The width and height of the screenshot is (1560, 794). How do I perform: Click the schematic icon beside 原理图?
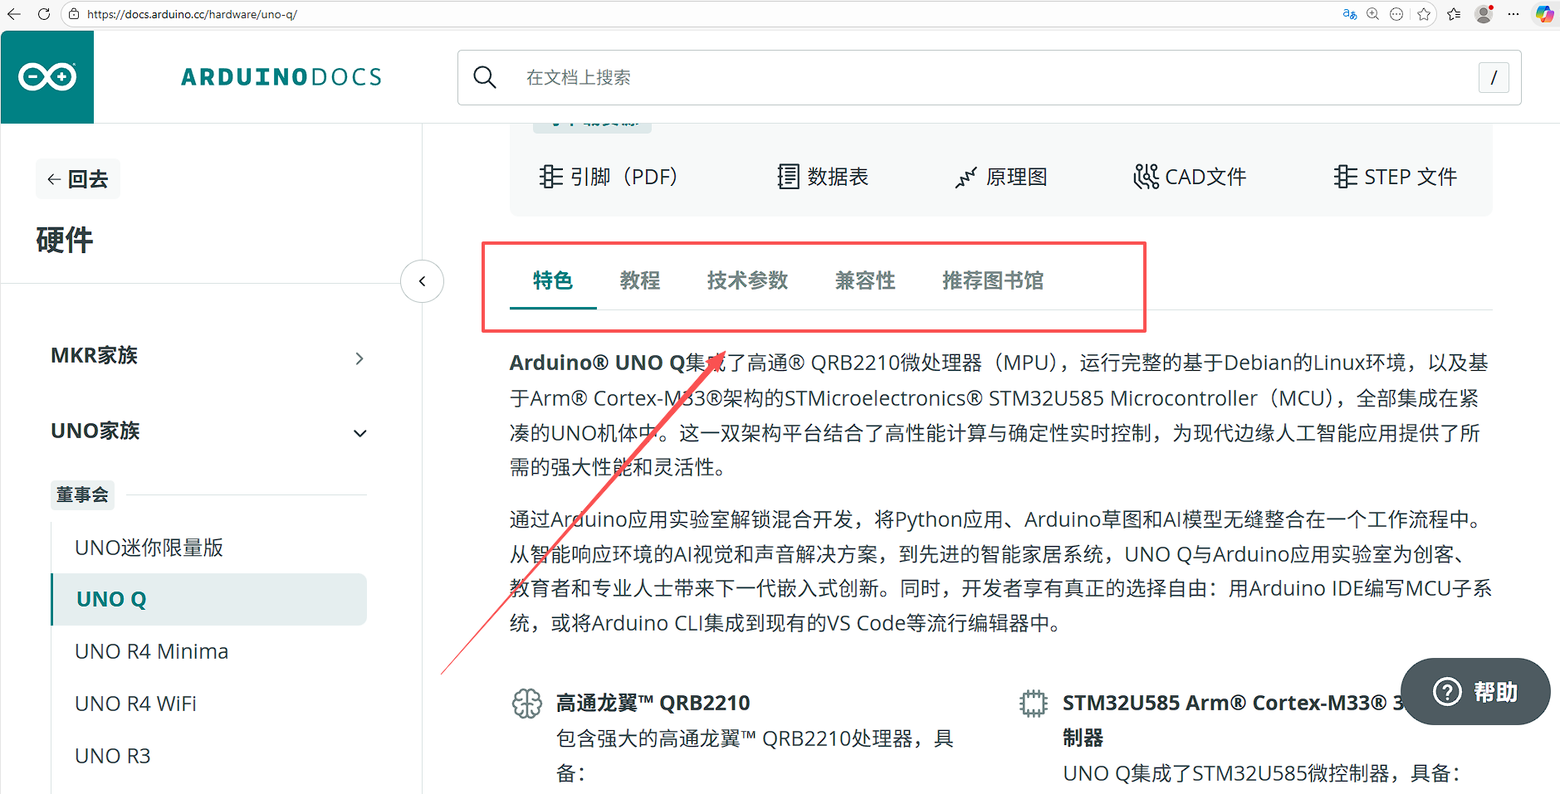[966, 177]
